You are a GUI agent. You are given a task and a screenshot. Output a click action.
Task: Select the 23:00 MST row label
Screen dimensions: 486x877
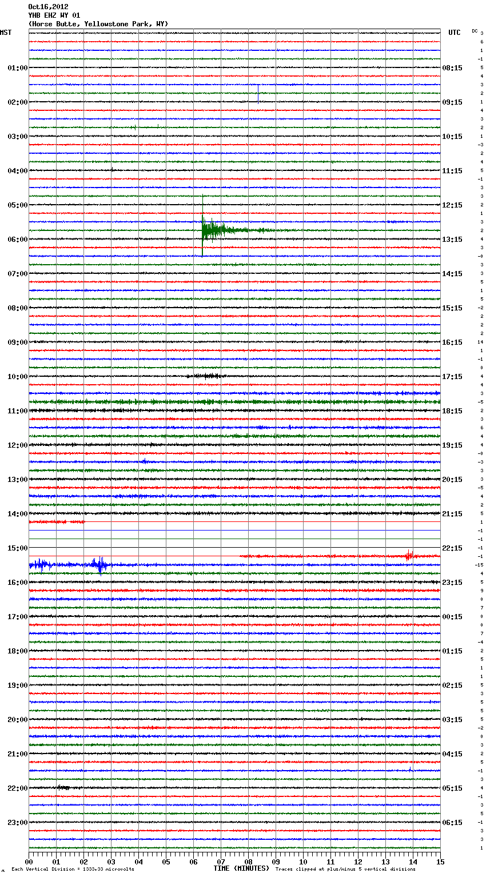(x=18, y=823)
